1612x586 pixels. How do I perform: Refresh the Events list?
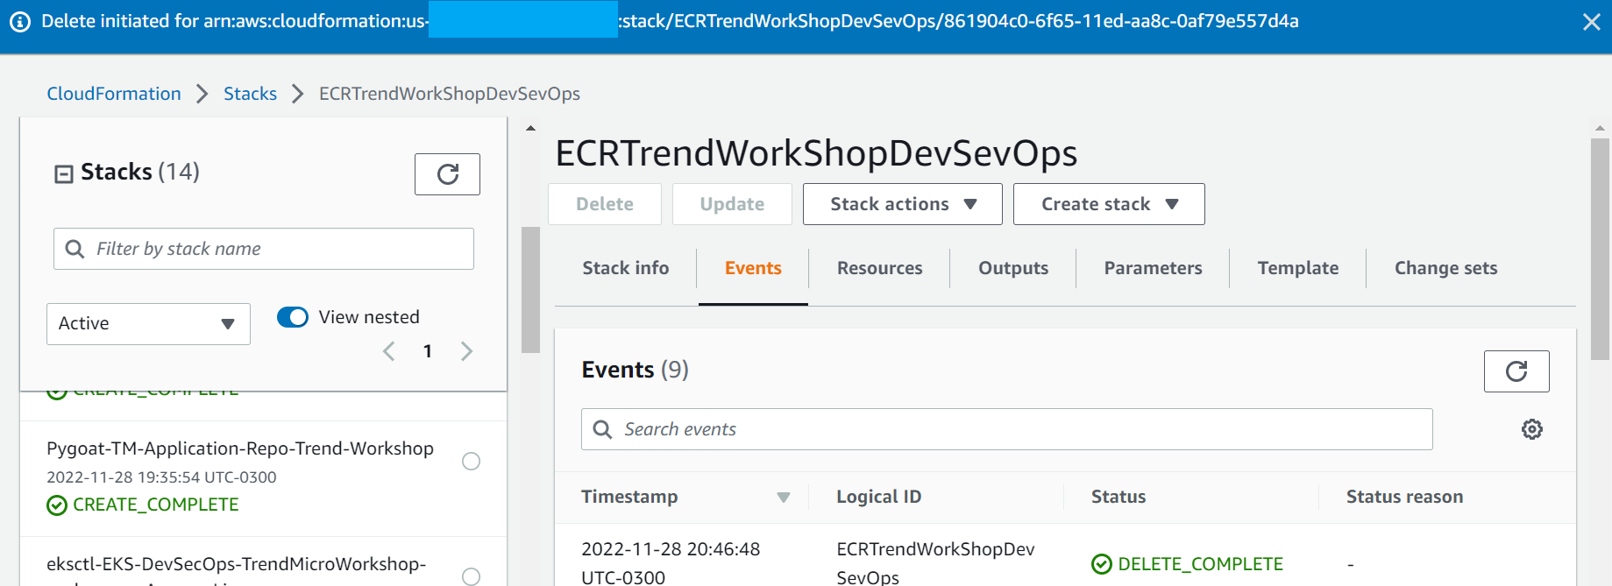tap(1516, 371)
